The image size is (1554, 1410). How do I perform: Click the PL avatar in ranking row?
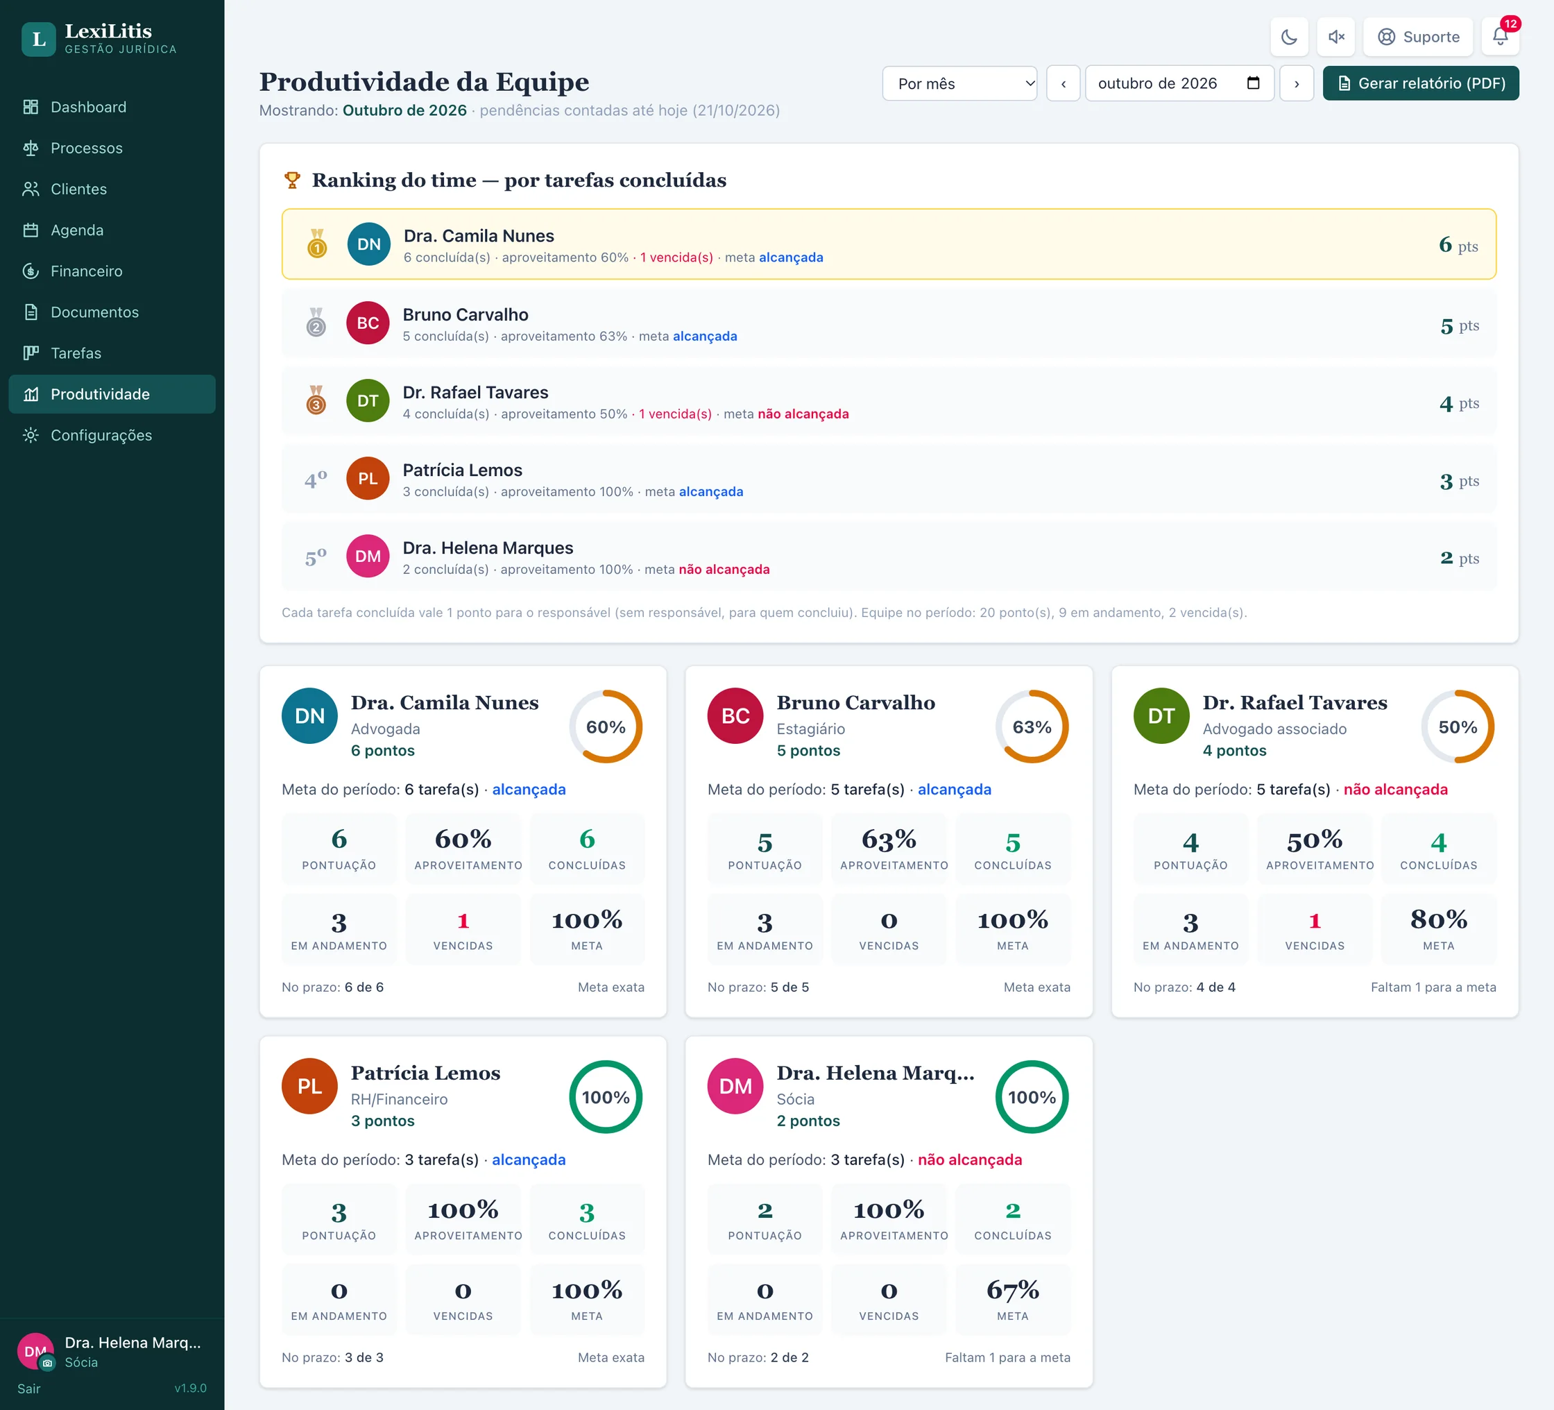(x=368, y=479)
